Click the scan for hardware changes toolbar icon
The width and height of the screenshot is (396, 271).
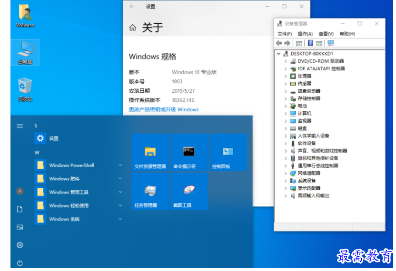tap(330, 43)
